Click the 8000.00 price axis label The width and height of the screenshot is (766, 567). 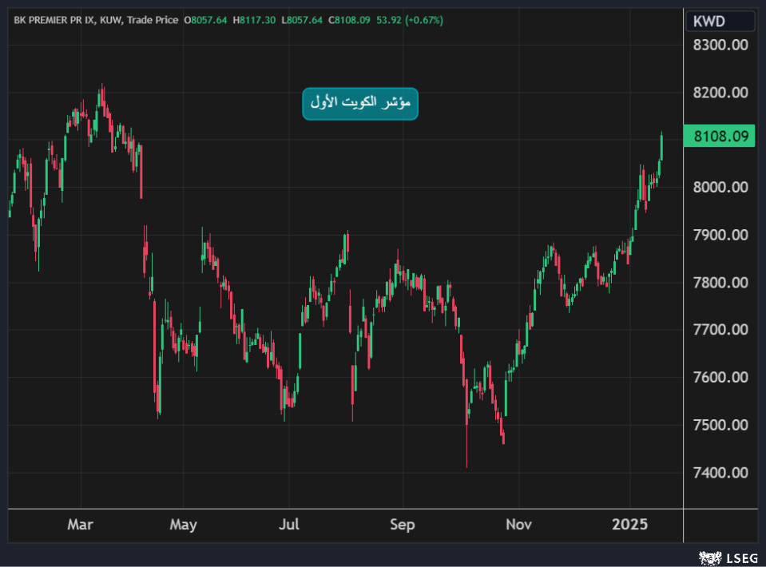720,187
